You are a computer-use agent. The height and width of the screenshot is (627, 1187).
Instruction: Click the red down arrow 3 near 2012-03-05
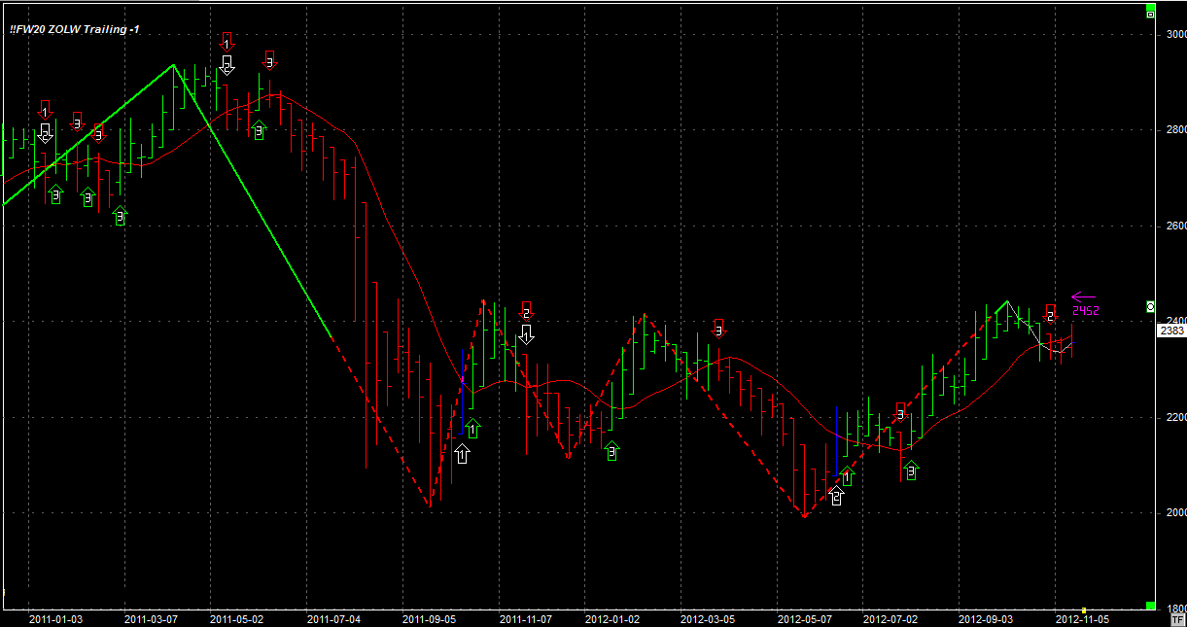pos(719,328)
